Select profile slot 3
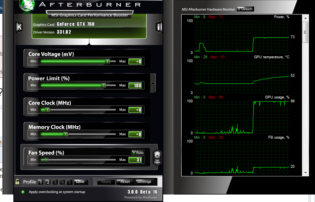Viewport: 315px width, 202px height. tap(55, 182)
